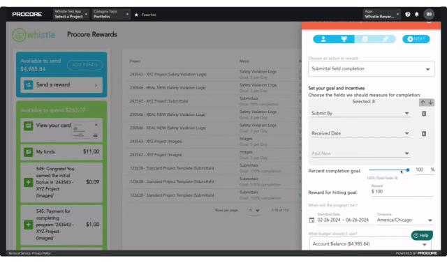Click first 243543 - XYZ Project (Safety Violation Logs) row

pyautogui.click(x=213, y=74)
